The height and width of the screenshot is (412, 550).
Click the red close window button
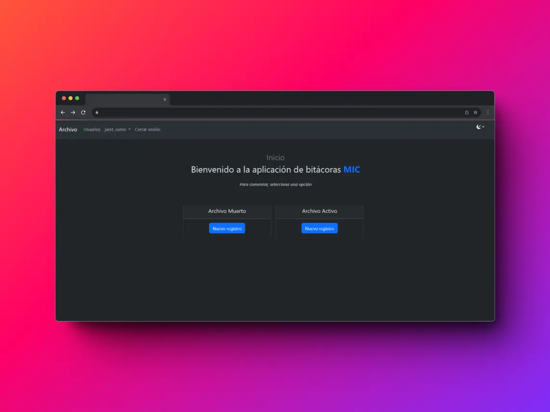pos(64,98)
